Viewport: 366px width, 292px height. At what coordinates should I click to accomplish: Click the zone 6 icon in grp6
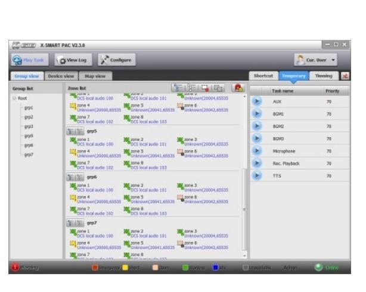[x=181, y=197]
